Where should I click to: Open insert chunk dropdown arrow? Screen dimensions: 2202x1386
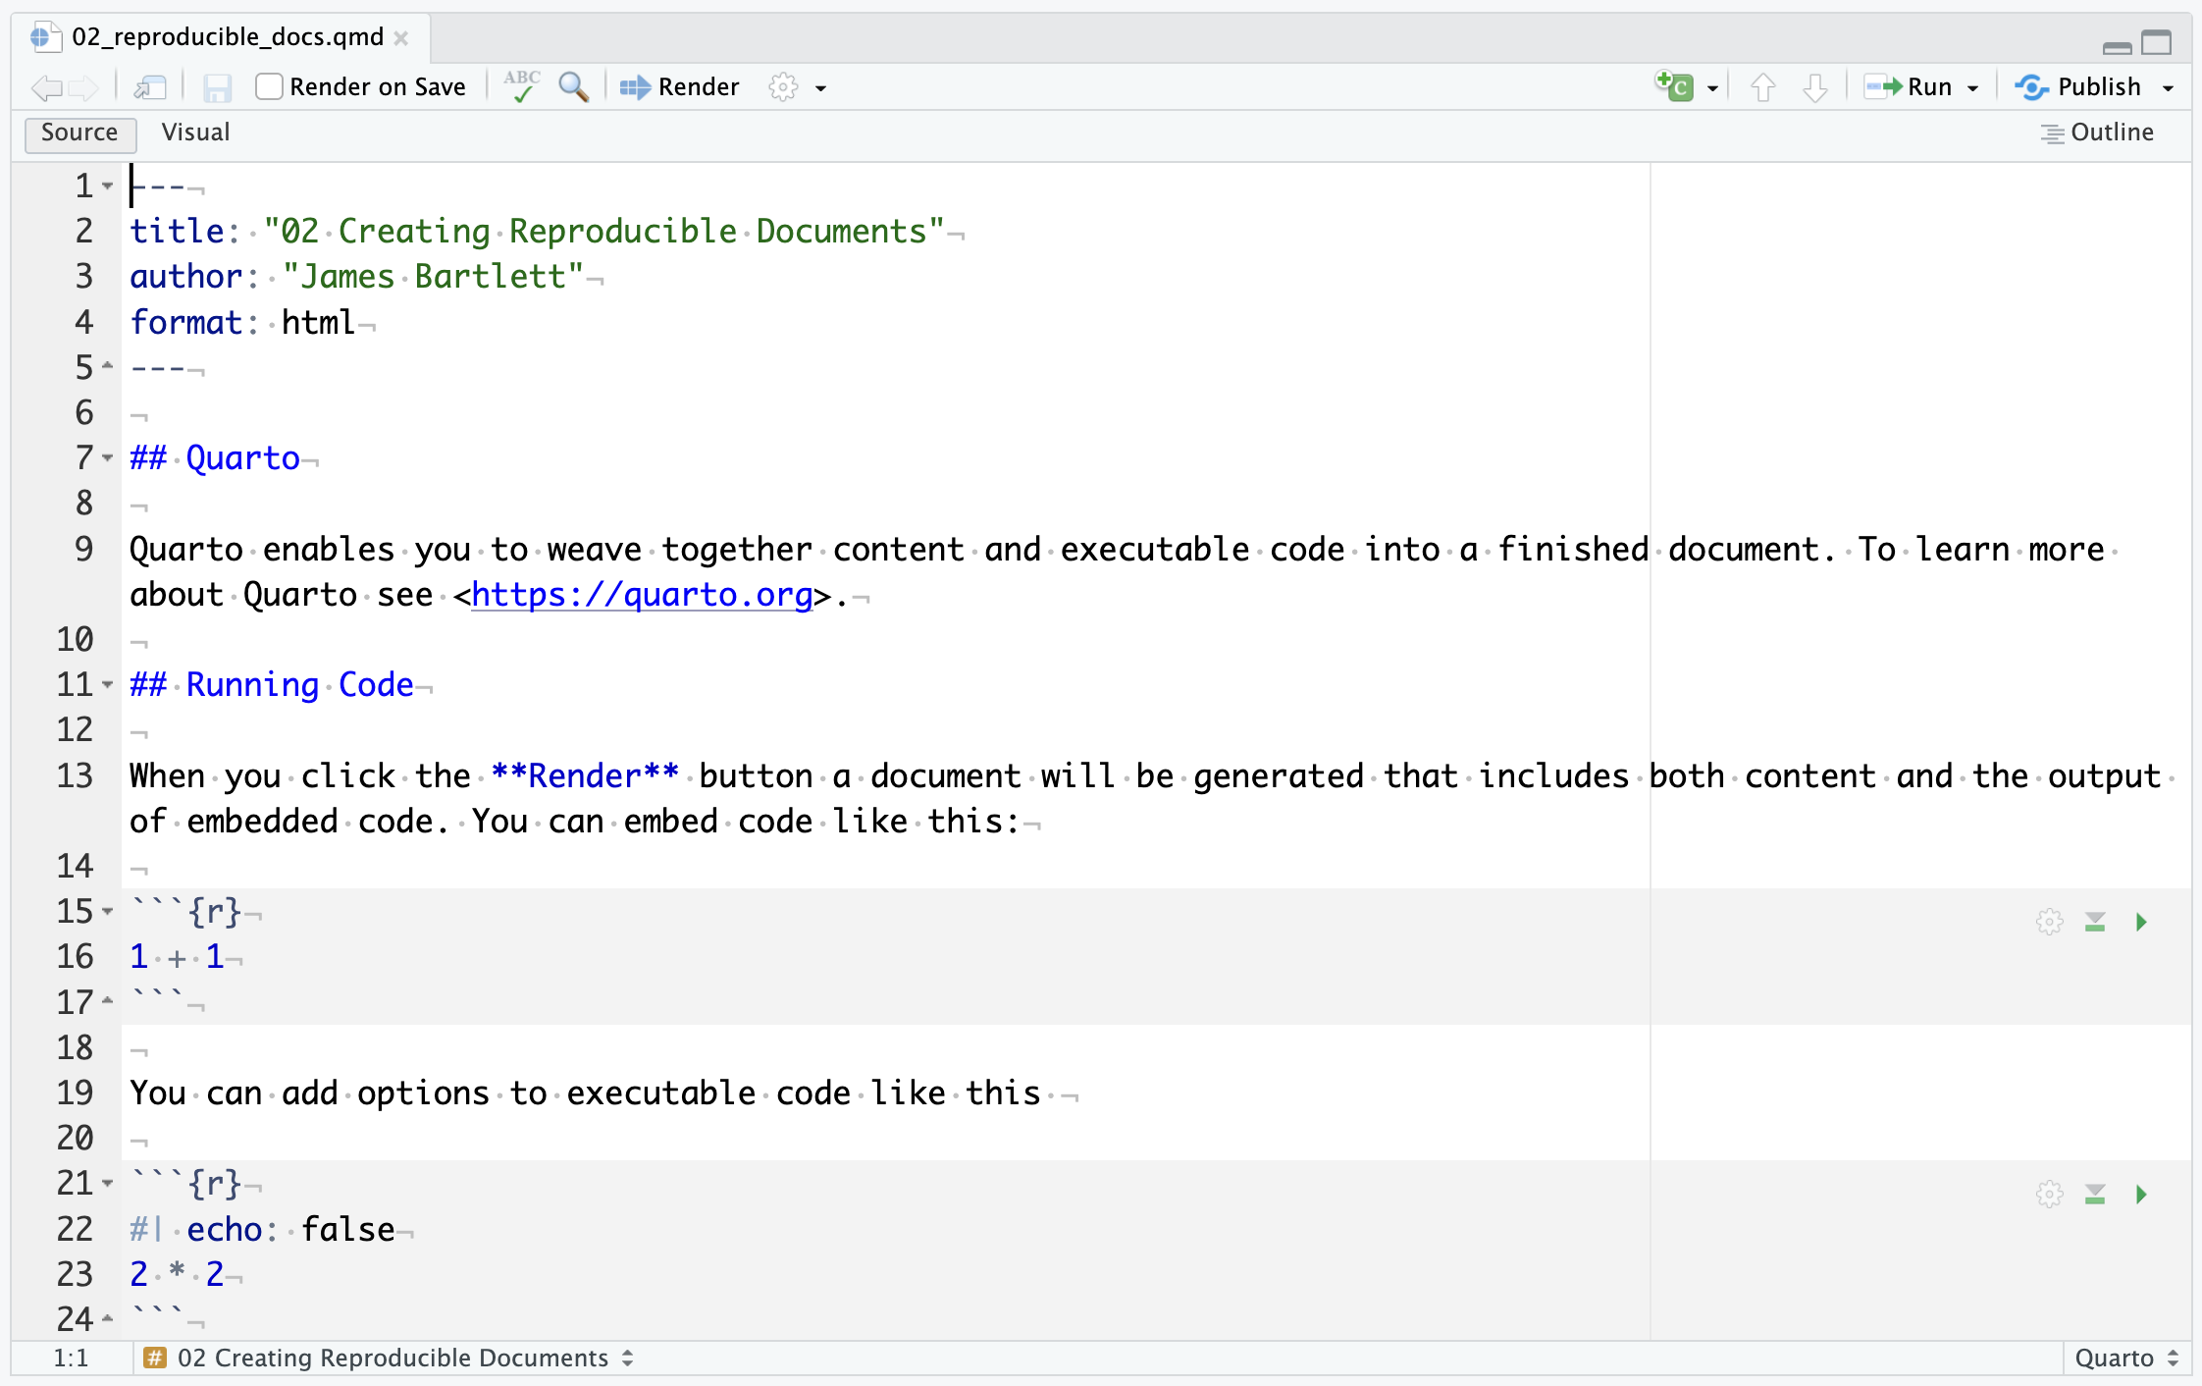(x=1713, y=88)
